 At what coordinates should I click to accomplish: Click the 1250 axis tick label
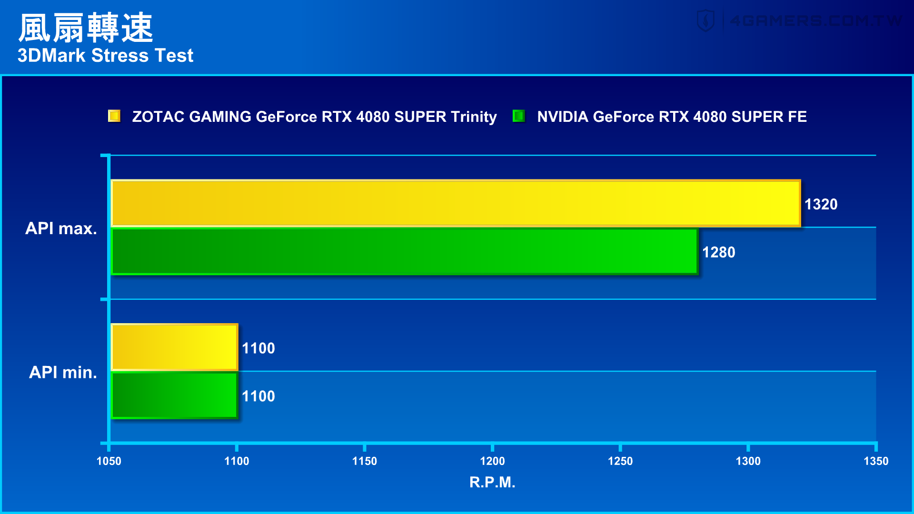620,461
